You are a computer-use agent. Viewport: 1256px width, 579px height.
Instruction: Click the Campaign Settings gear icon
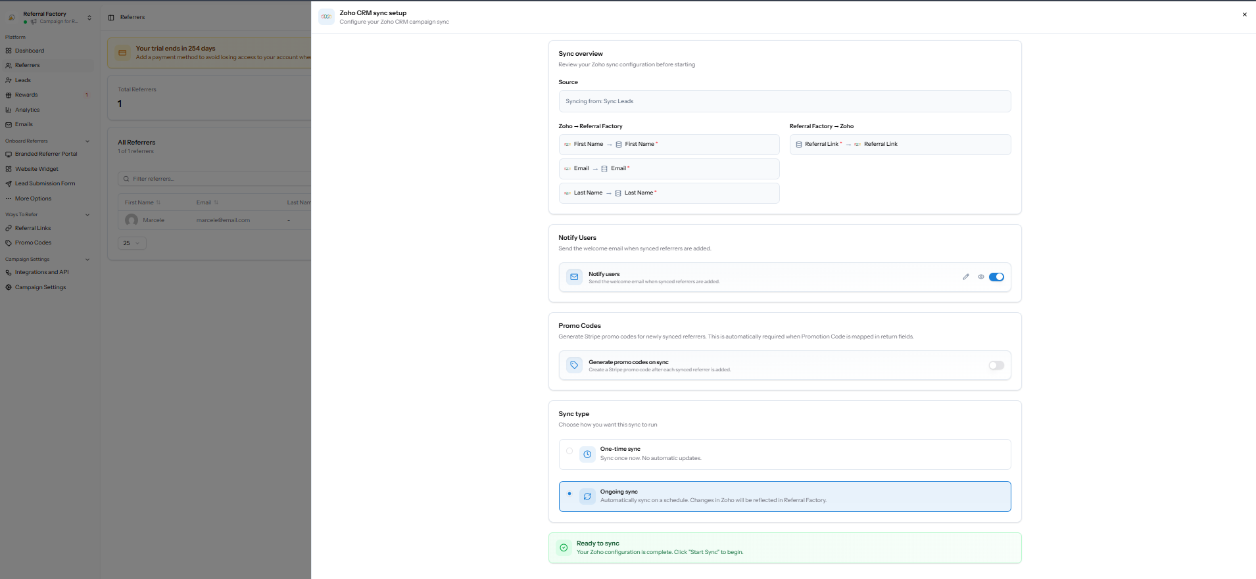[x=9, y=287]
